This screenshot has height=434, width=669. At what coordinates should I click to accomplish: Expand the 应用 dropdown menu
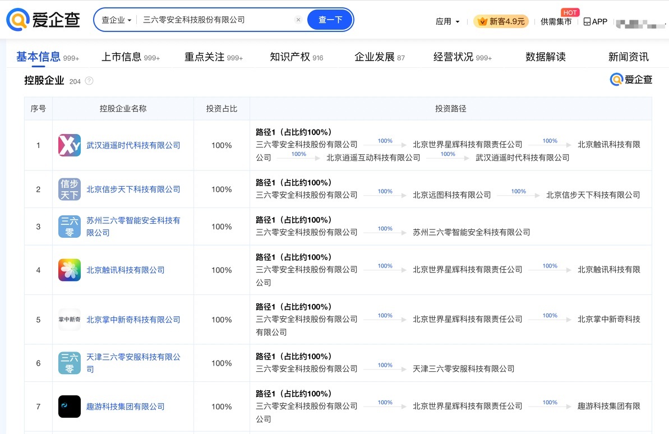447,21
